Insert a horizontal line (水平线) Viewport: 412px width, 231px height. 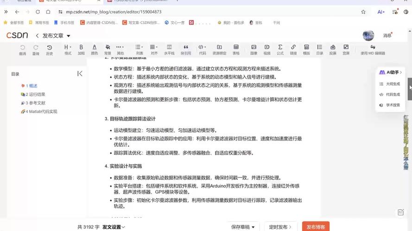point(169,50)
